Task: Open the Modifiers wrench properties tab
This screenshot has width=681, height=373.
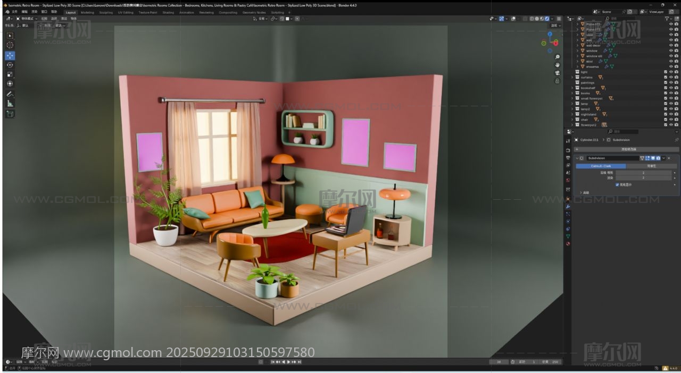Action: pos(568,206)
